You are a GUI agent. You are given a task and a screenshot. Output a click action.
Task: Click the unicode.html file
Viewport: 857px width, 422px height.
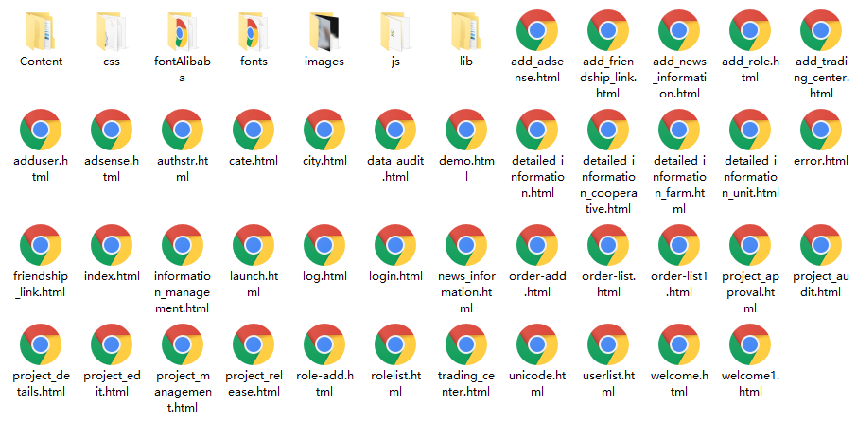point(537,346)
